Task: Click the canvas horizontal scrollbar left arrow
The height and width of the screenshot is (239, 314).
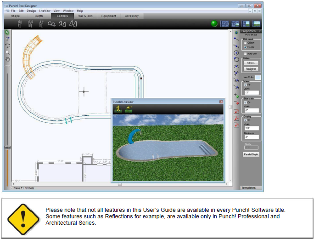Action: point(13,184)
